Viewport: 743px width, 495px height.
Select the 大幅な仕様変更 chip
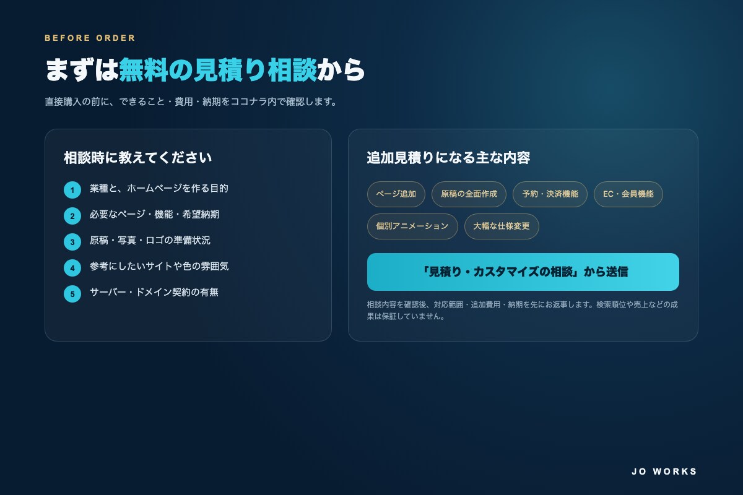pyautogui.click(x=502, y=226)
